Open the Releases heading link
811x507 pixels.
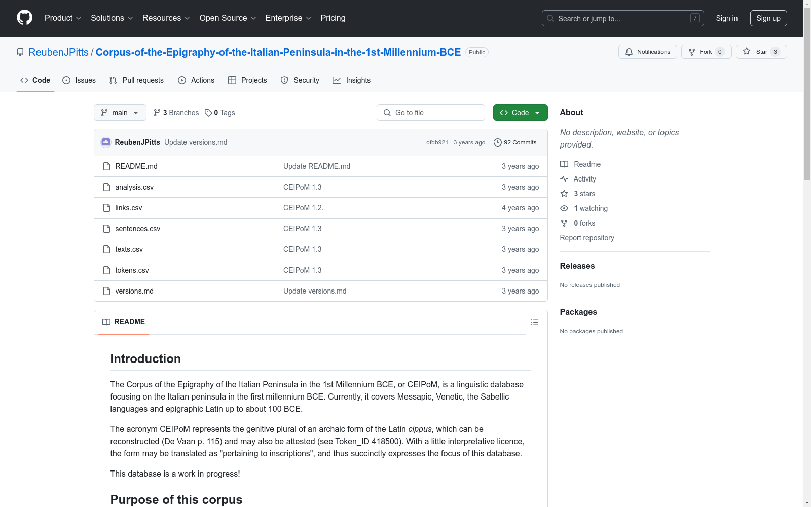coord(577,266)
